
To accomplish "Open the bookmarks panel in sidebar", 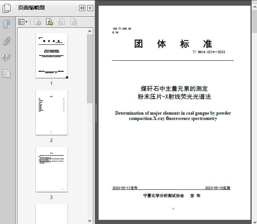I will click(6, 25).
